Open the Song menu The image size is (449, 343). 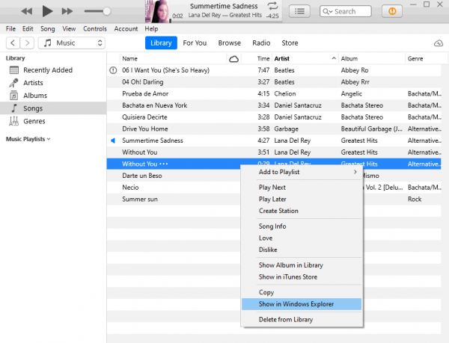coord(48,29)
